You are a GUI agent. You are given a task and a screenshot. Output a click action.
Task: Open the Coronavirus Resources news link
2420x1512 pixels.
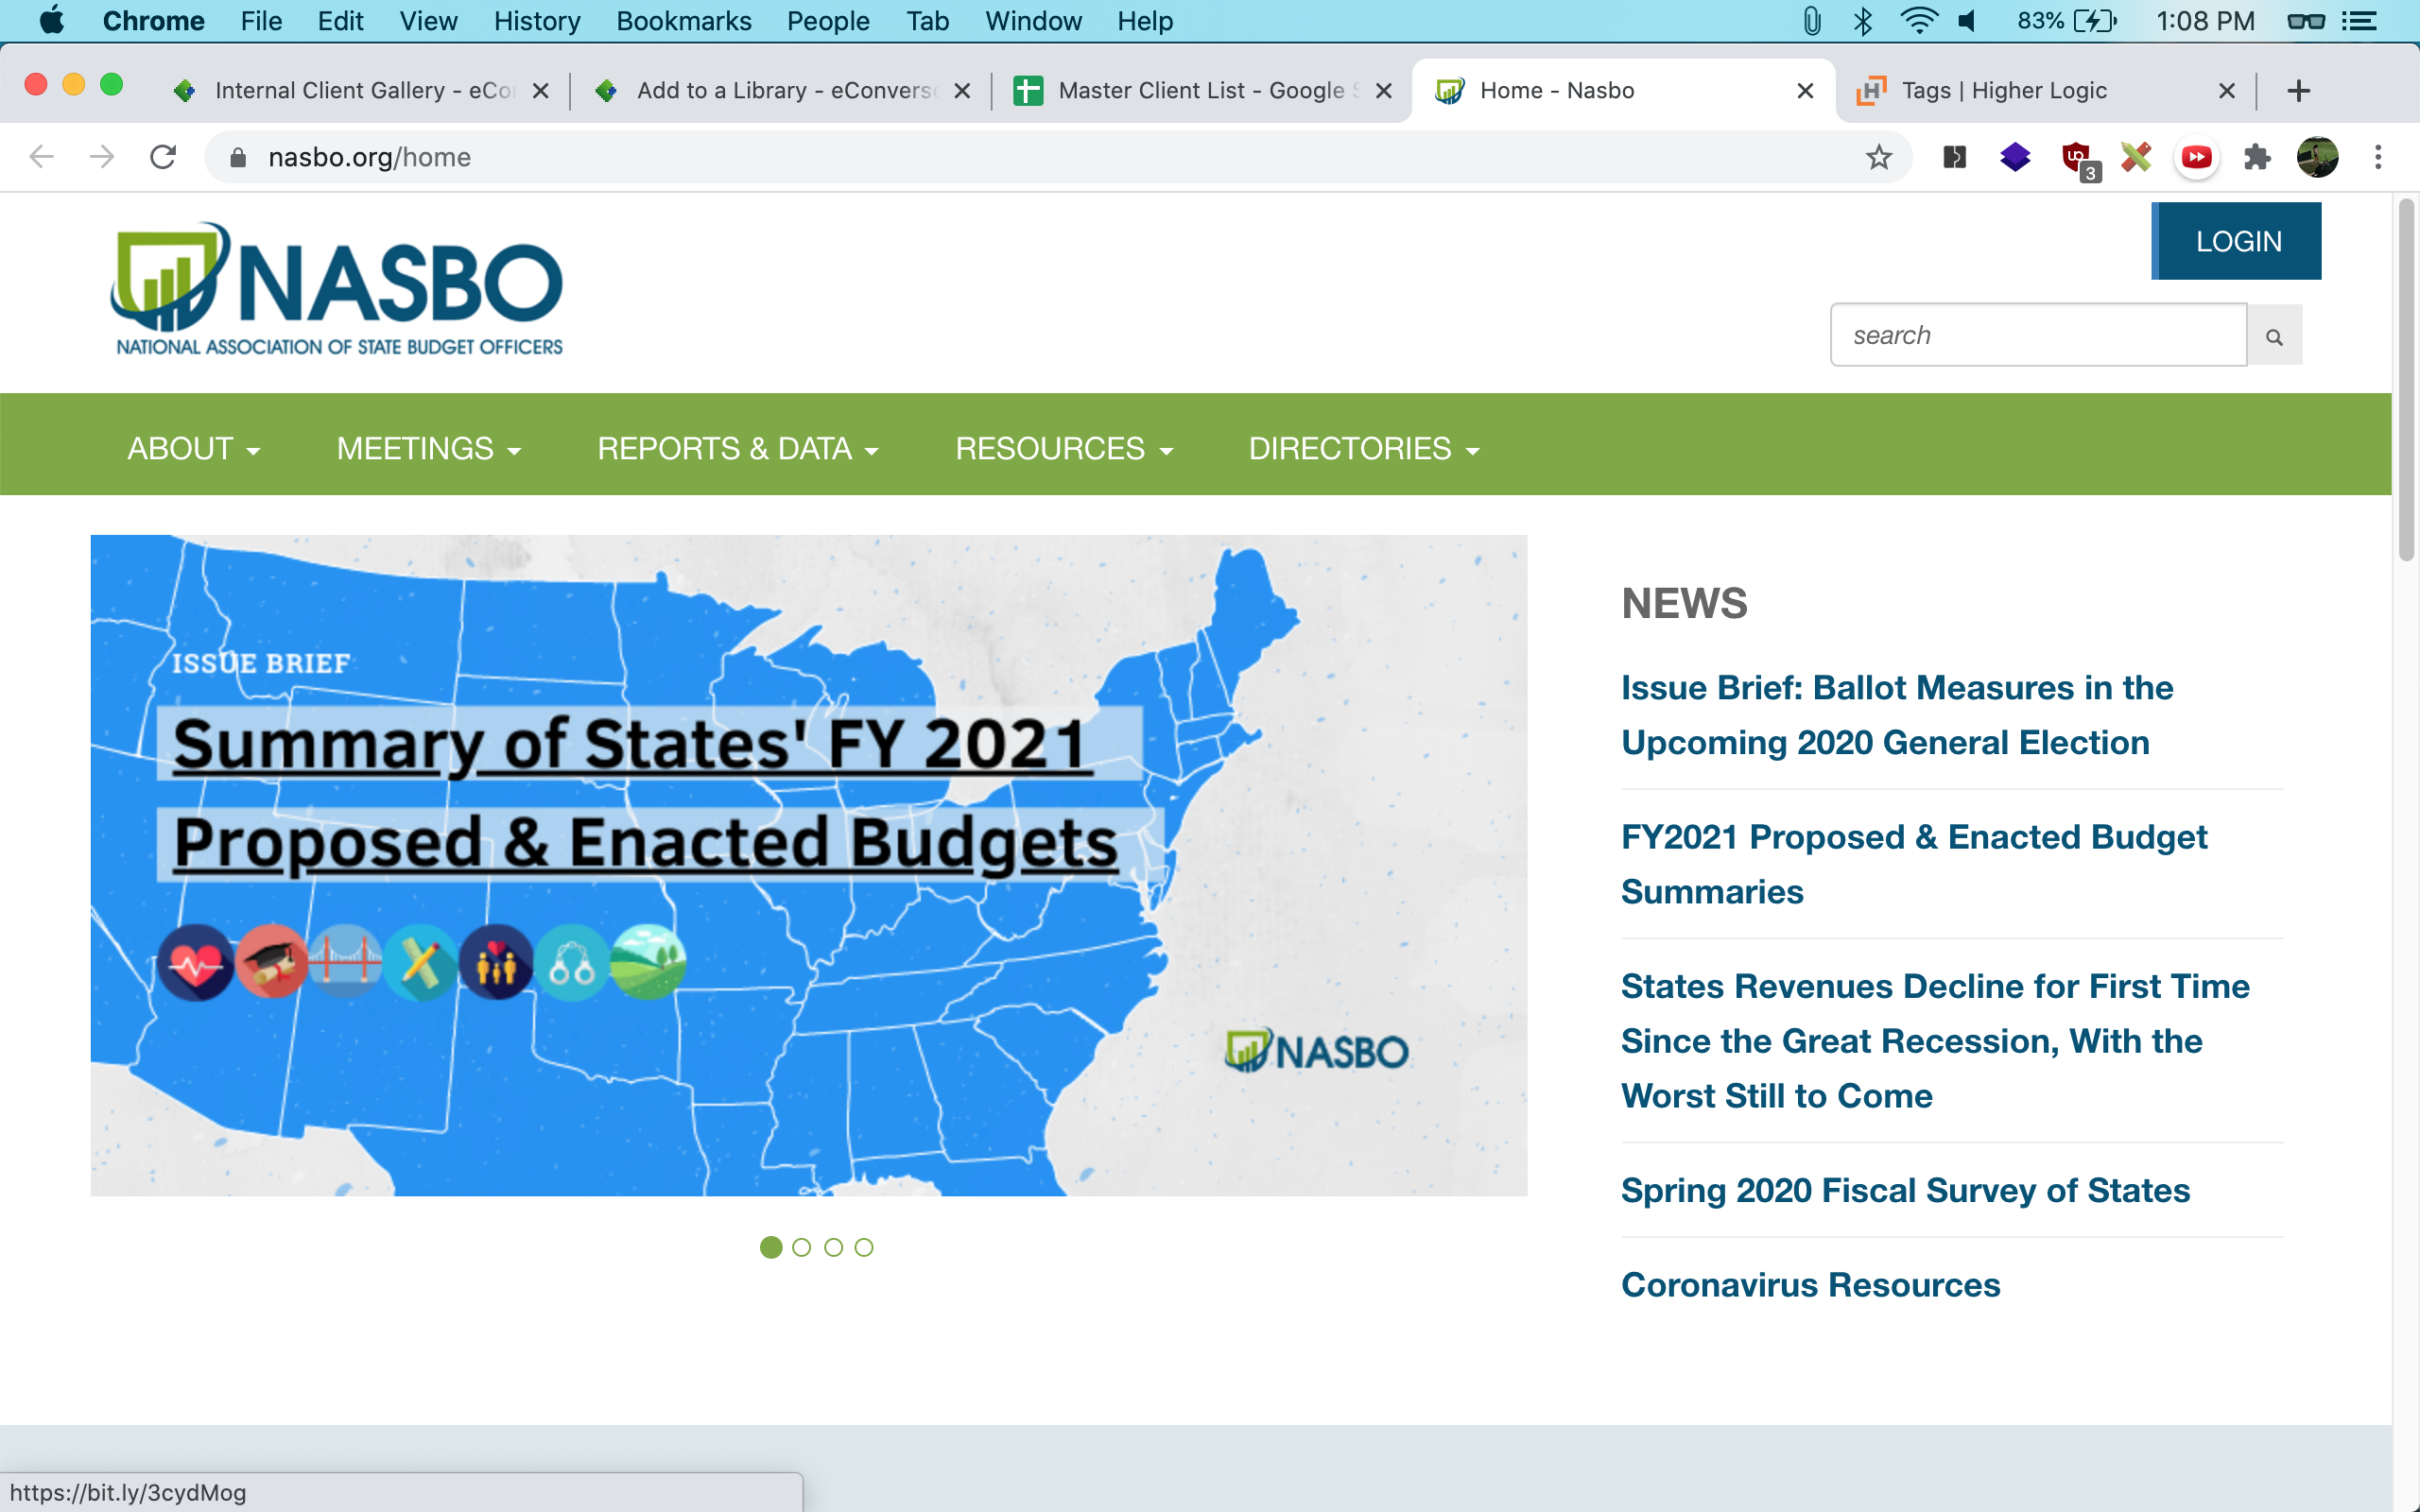point(1810,1284)
